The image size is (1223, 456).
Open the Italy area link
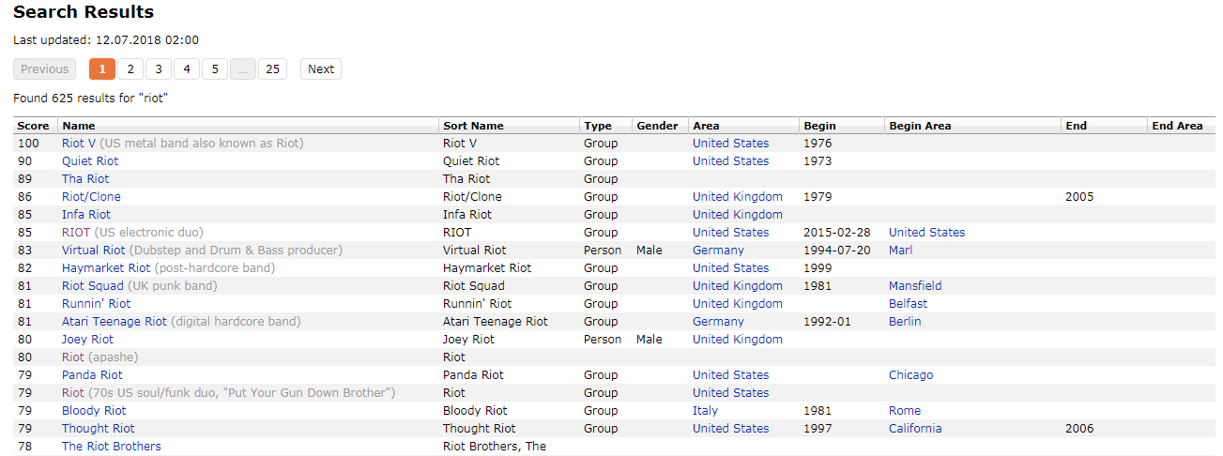705,411
